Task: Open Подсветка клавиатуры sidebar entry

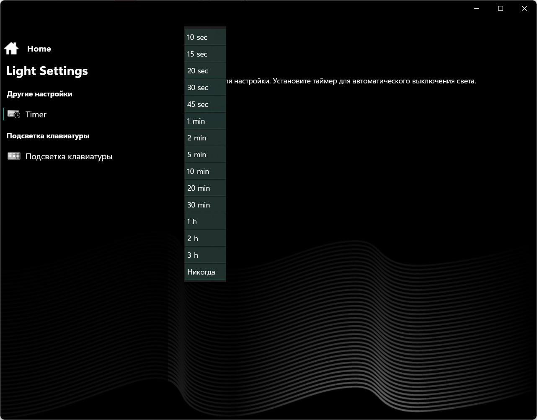Action: click(x=69, y=156)
